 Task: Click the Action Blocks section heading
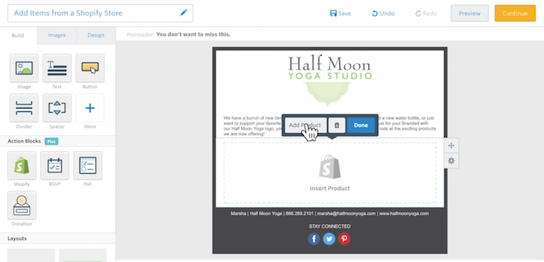24,141
